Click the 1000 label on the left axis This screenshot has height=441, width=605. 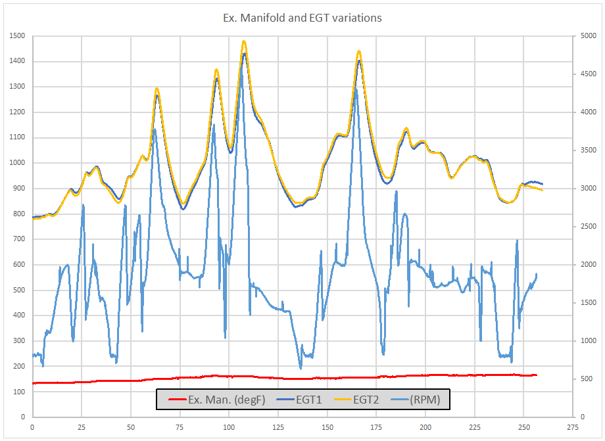(x=17, y=163)
